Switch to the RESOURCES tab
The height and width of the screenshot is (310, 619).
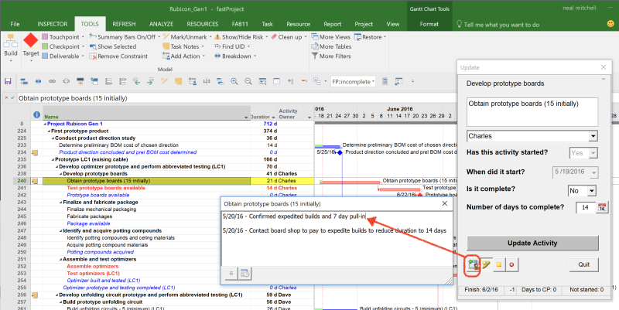tap(203, 24)
